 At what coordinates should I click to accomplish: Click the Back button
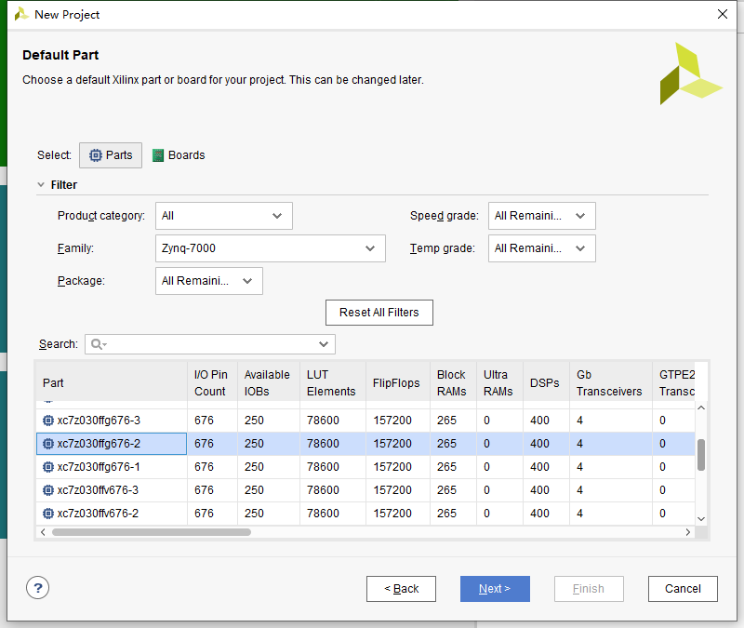tap(401, 589)
